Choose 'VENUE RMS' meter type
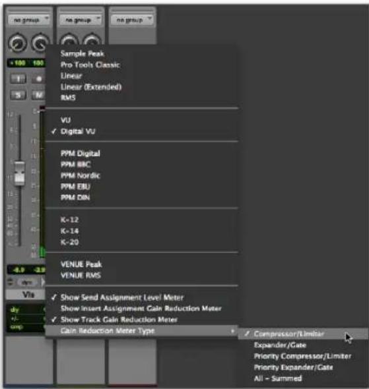This screenshot has width=369, height=389. [x=81, y=275]
